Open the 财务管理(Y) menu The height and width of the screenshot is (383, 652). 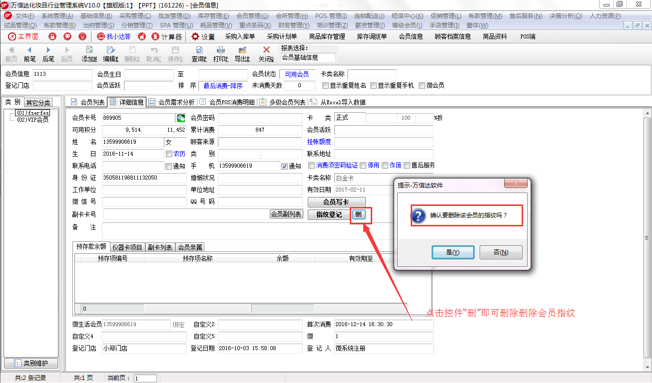tap(294, 25)
